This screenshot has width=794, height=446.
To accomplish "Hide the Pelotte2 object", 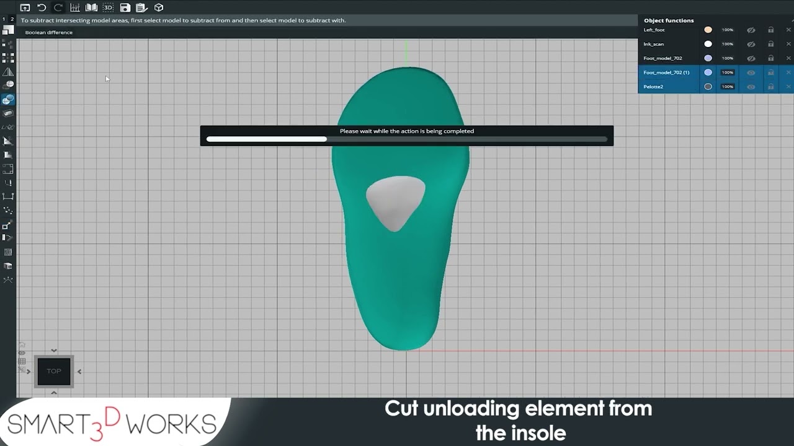I will click(751, 87).
